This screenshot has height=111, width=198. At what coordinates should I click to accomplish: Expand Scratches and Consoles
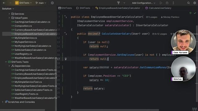coord(2,102)
